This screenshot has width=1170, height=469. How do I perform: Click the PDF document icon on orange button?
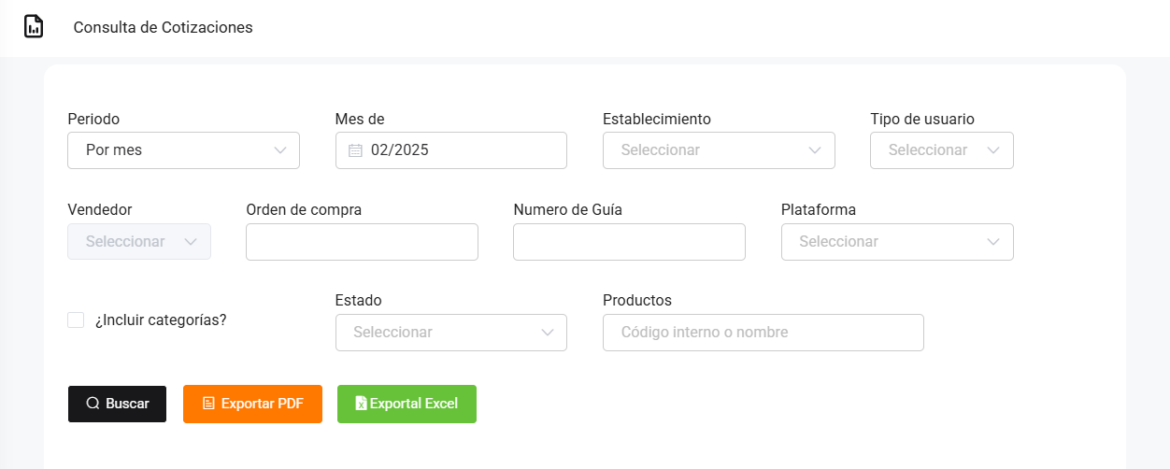coord(208,404)
